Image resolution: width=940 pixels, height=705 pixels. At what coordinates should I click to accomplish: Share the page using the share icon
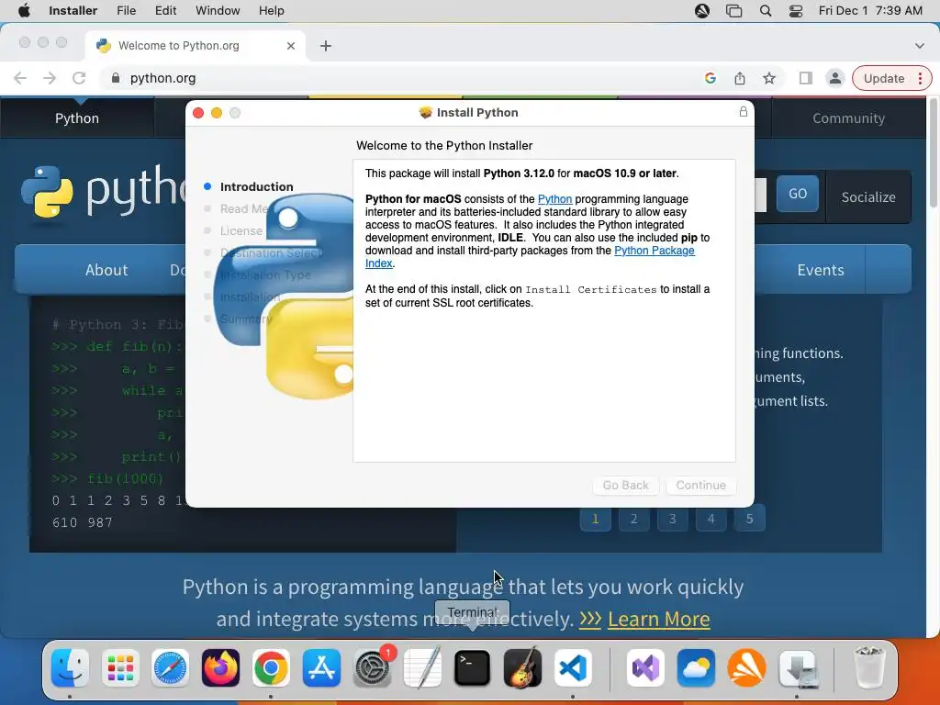click(x=740, y=78)
